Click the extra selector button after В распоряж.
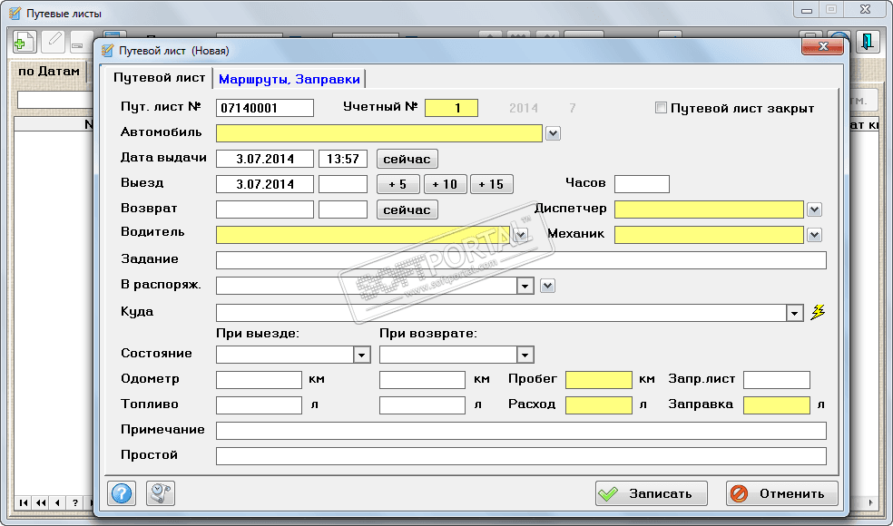The width and height of the screenshot is (893, 526). (x=547, y=285)
